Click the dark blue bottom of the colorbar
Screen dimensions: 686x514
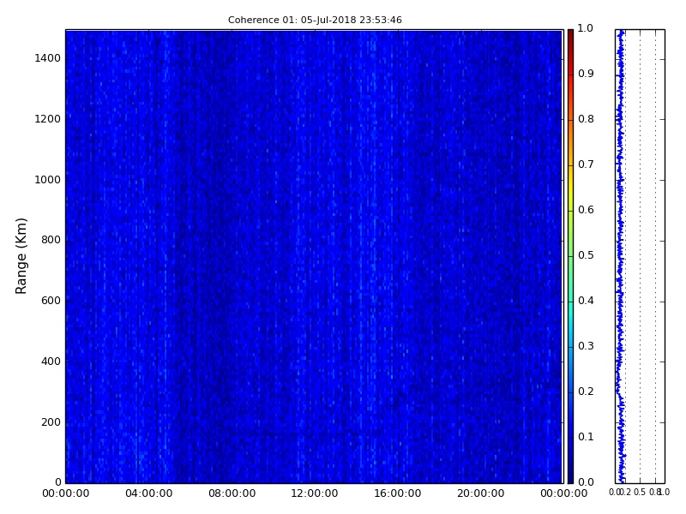tap(570, 476)
